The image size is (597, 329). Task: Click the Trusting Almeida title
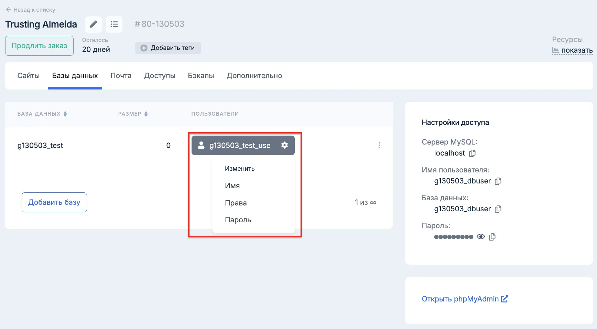point(41,24)
